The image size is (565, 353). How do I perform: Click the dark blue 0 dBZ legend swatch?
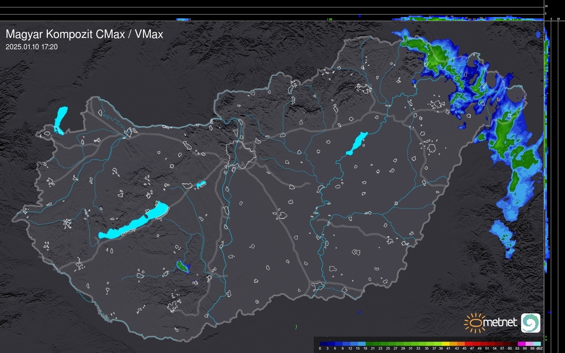(x=324, y=344)
